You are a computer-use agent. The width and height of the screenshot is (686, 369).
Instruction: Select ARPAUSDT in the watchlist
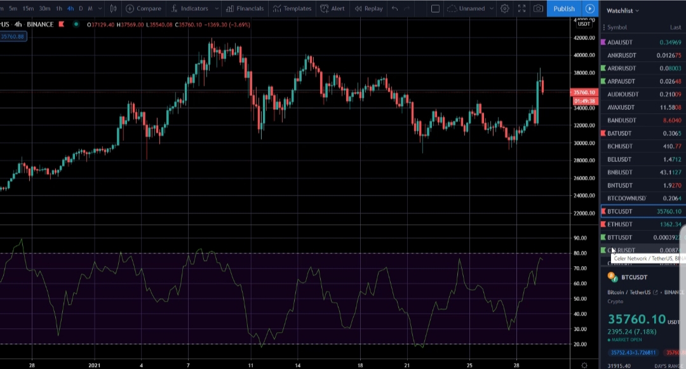click(x=643, y=81)
